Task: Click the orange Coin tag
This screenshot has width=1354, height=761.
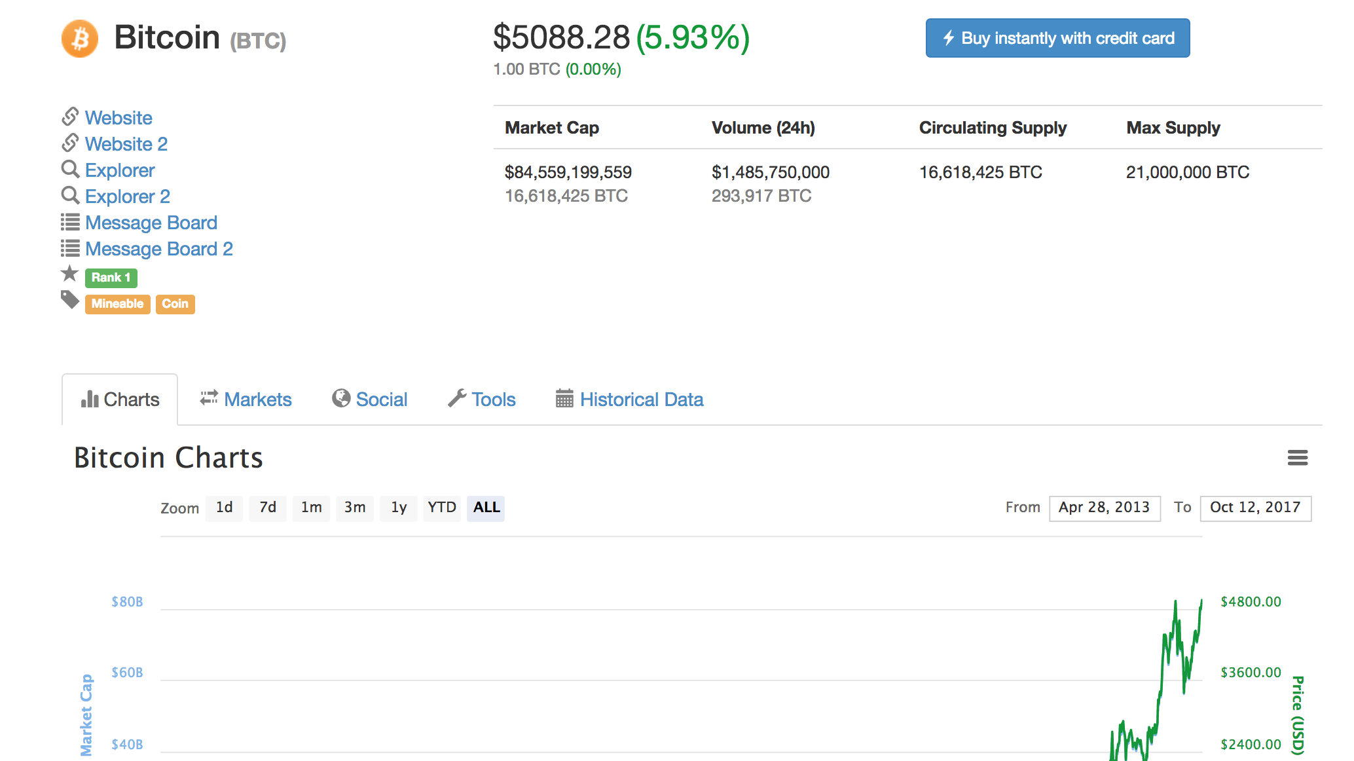Action: pyautogui.click(x=175, y=304)
